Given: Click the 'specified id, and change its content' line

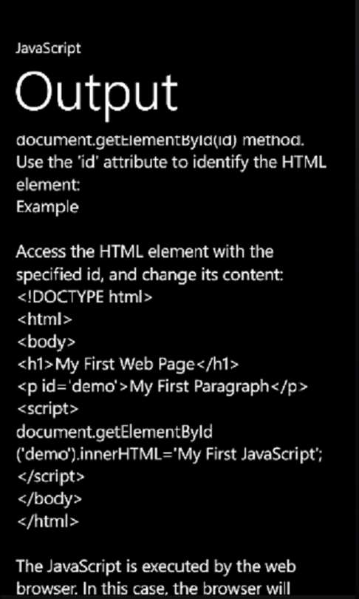Looking at the screenshot, I should point(149,274).
